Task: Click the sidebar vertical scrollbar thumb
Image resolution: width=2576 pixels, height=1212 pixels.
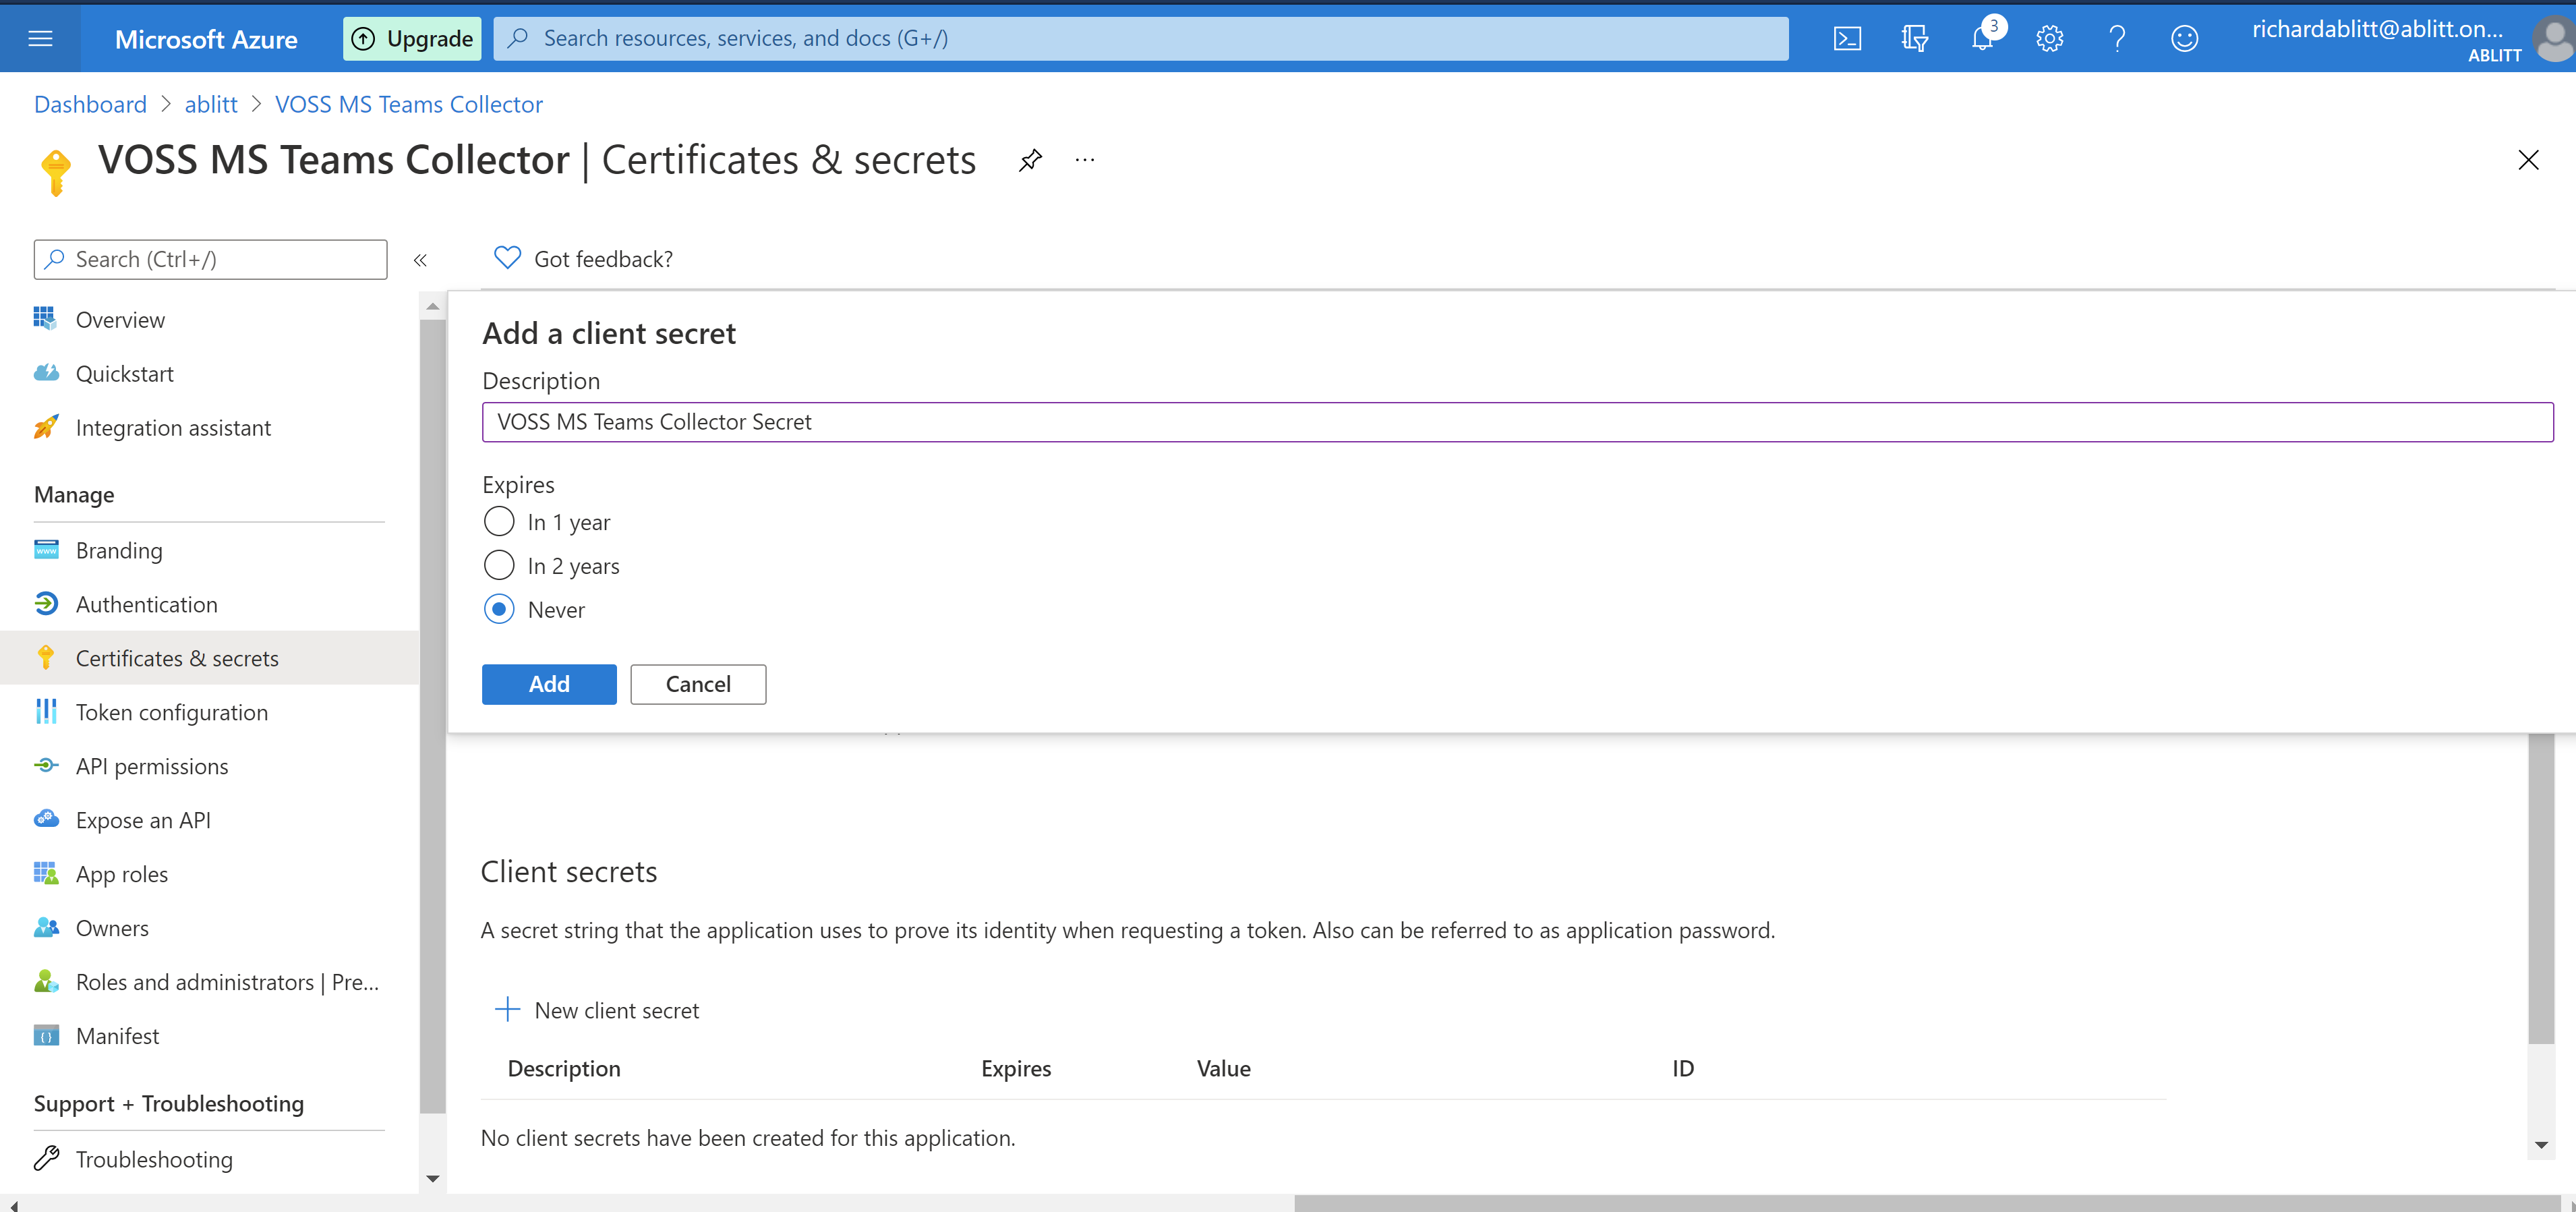Action: click(x=433, y=716)
